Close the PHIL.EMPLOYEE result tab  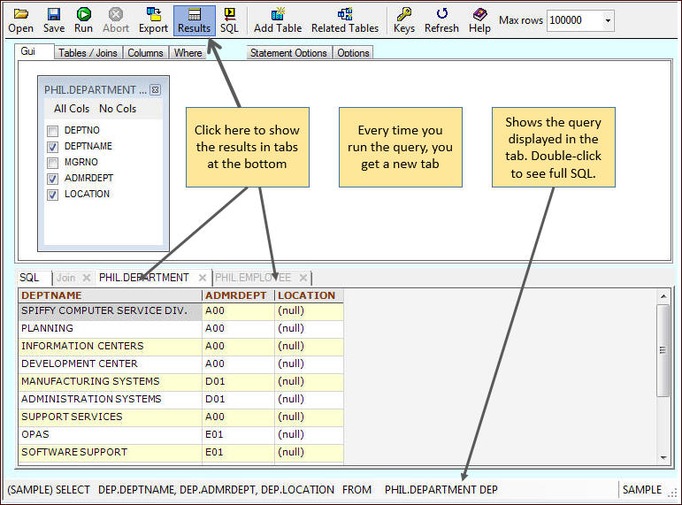tap(303, 278)
